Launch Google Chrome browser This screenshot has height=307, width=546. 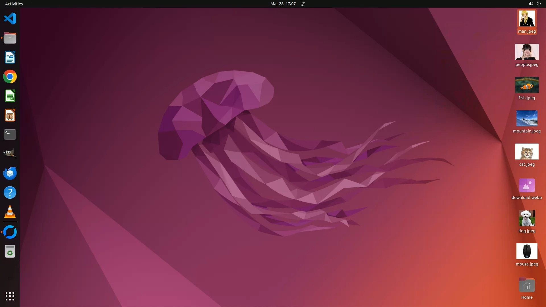(x=10, y=77)
